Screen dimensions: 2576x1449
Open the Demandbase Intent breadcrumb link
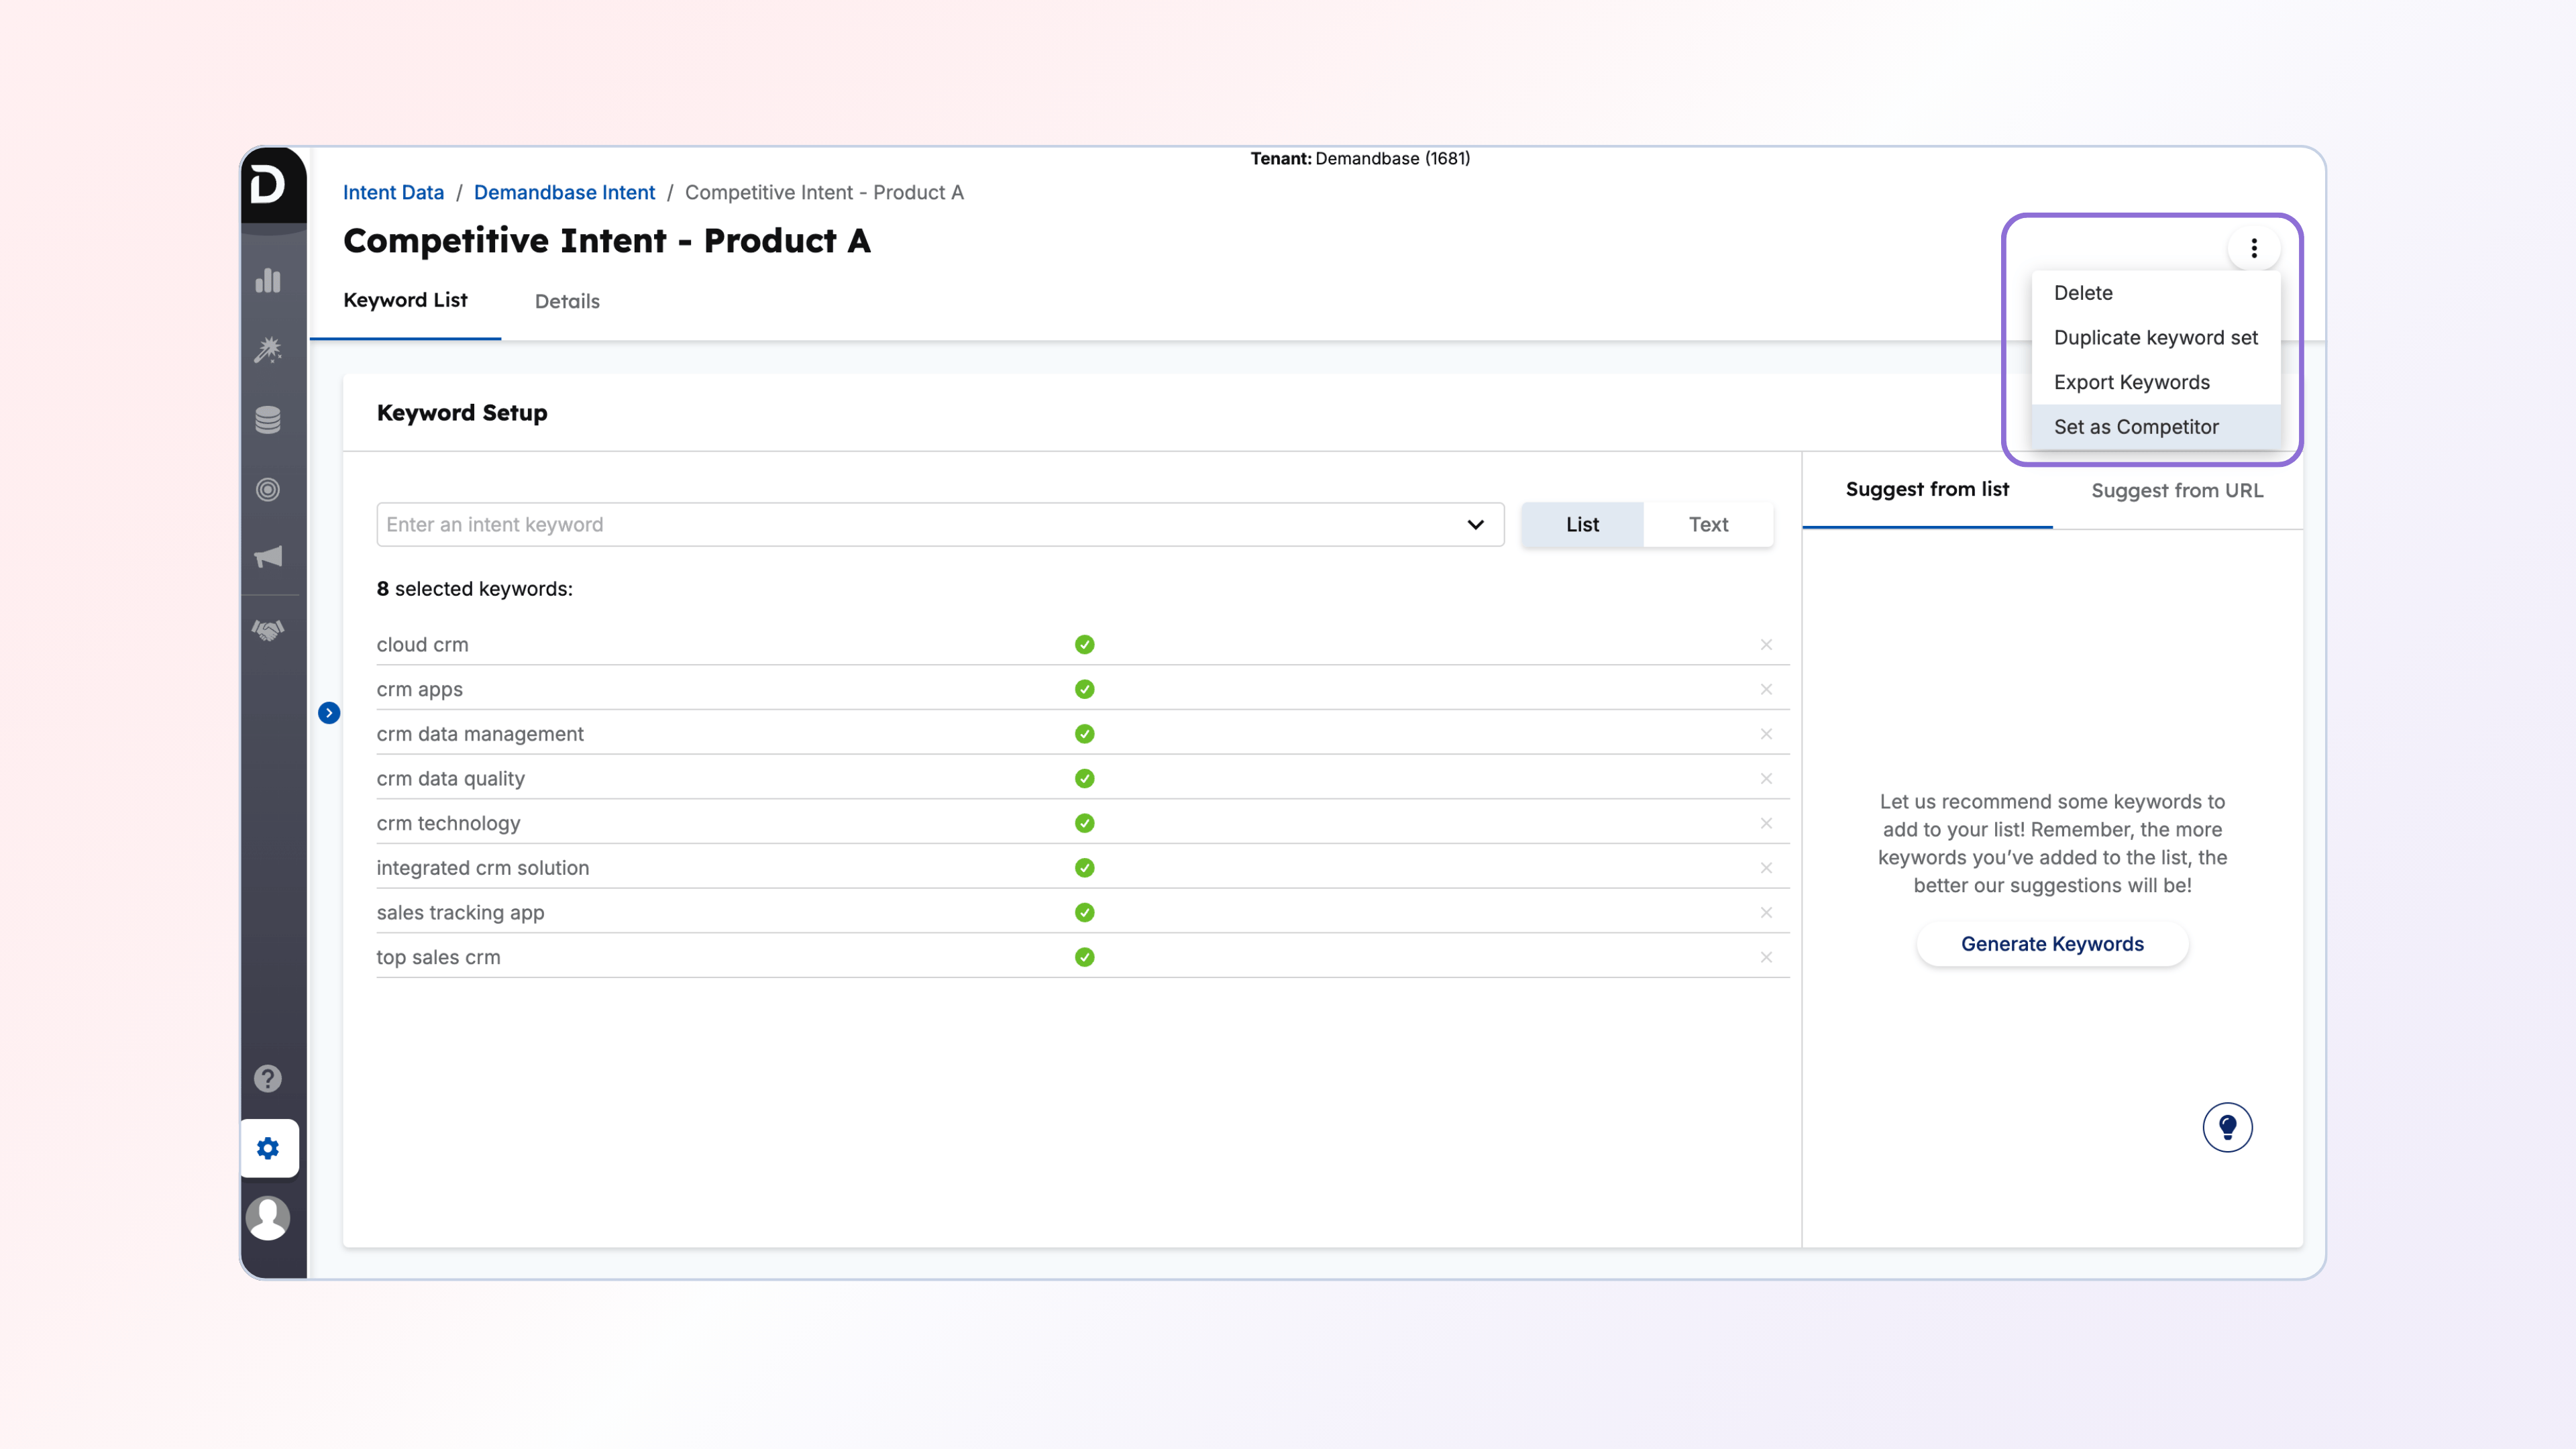tap(564, 192)
